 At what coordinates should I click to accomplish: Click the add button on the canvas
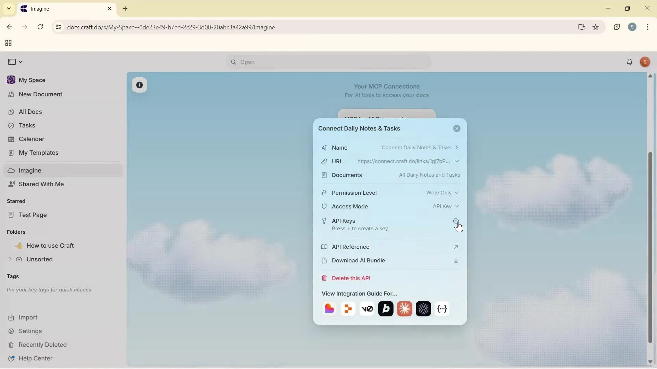coord(140,85)
